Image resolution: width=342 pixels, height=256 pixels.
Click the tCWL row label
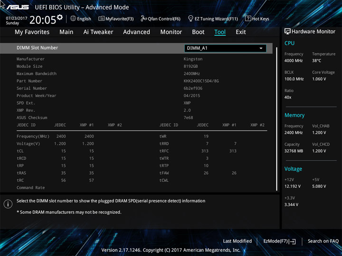[164, 180]
